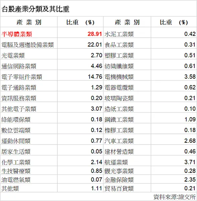Click the value 1.09
The height and width of the screenshot is (201, 197).
190,119
